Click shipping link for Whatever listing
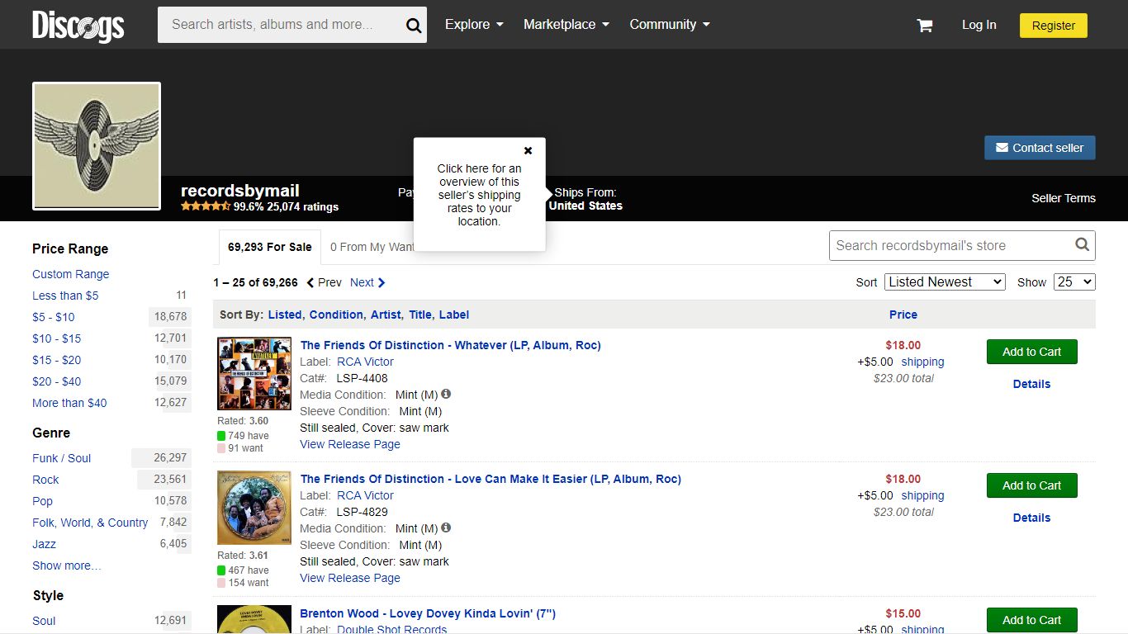Viewport: 1128px width, 634px height. click(x=922, y=362)
